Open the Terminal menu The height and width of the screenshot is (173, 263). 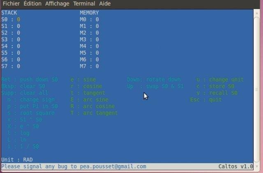point(84,4)
